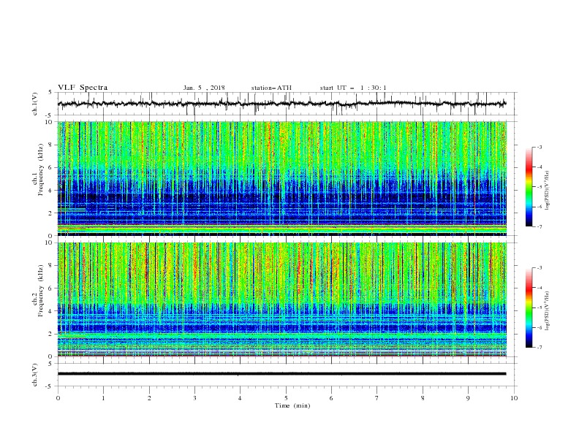Click the "5" tick on ch.1(V) waveform axis
Screen dimensions: 579x447
click(x=50, y=92)
